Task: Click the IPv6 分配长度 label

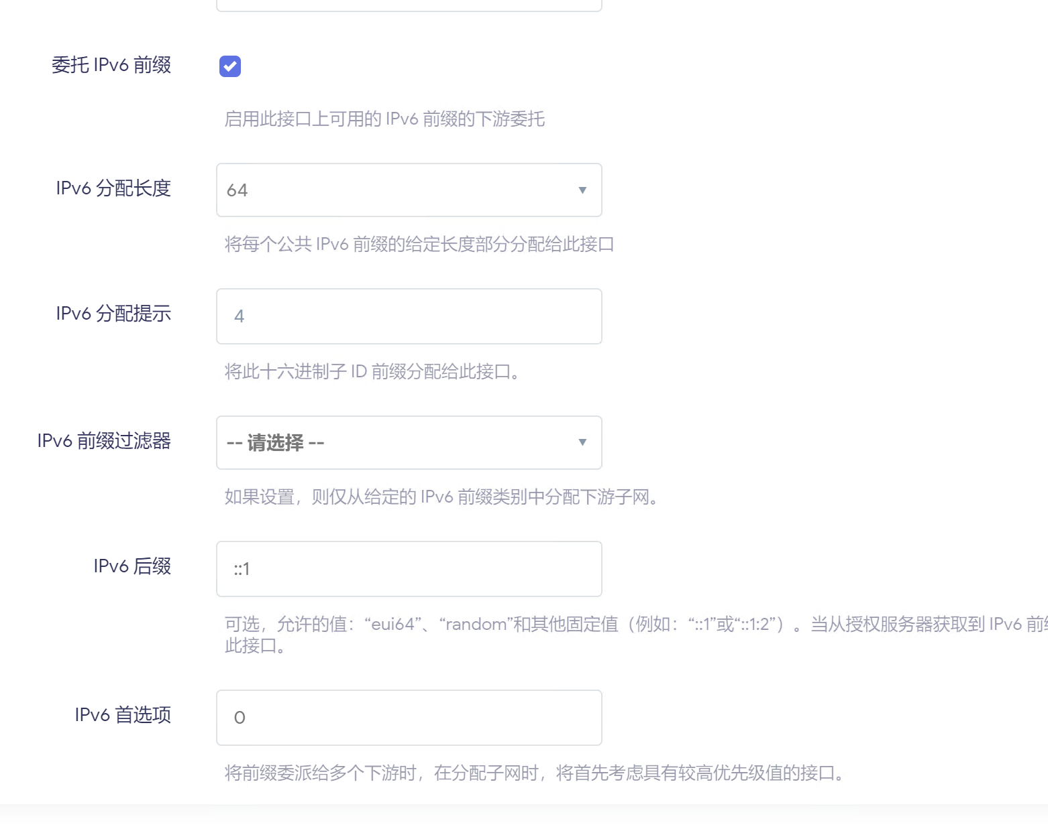Action: point(113,188)
